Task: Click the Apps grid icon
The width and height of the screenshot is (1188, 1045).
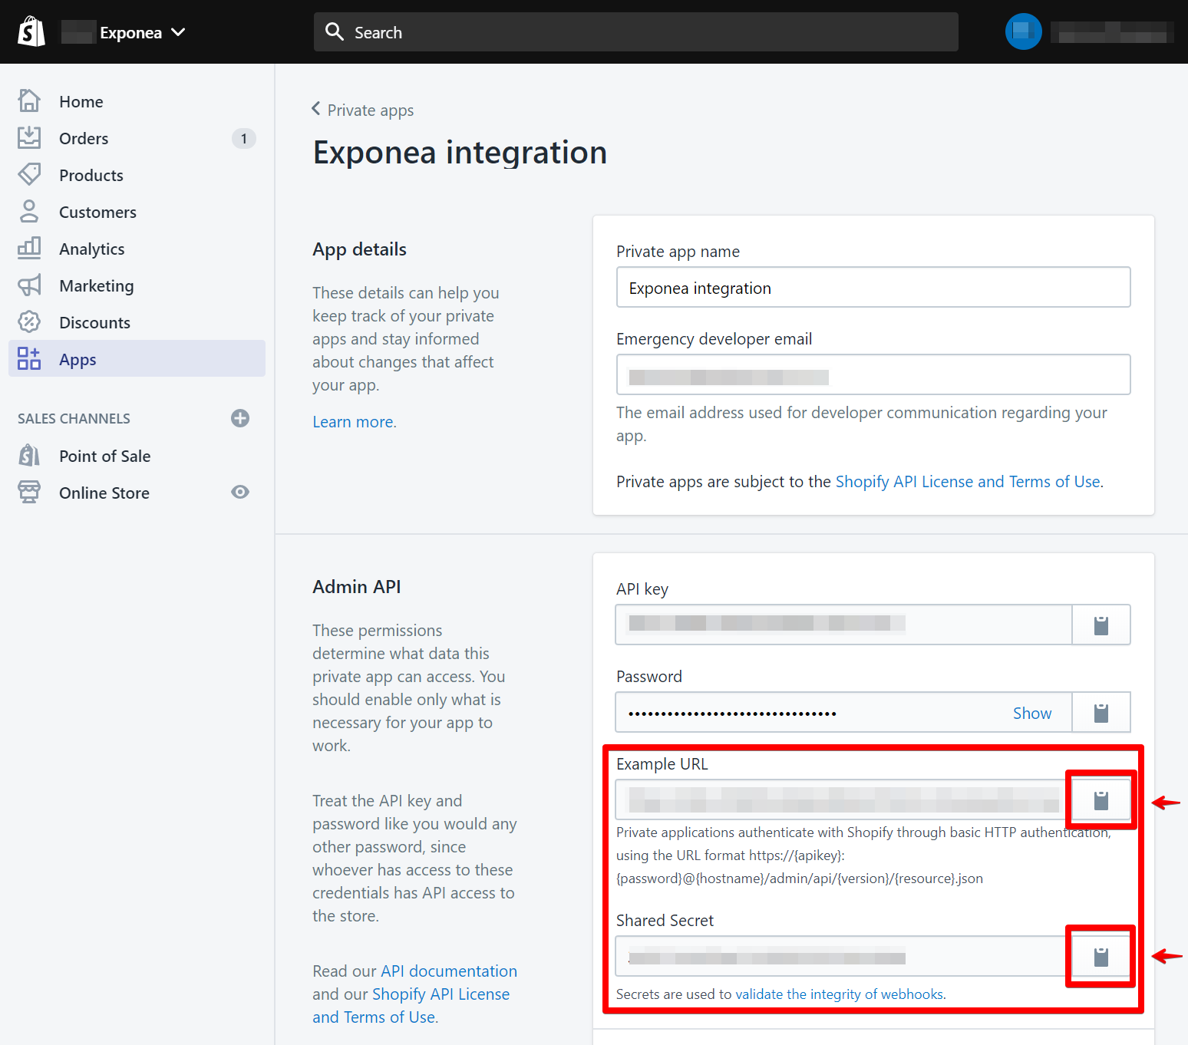Action: [29, 358]
